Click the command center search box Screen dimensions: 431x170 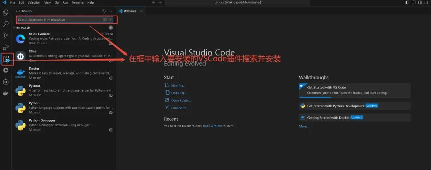tap(237, 2)
